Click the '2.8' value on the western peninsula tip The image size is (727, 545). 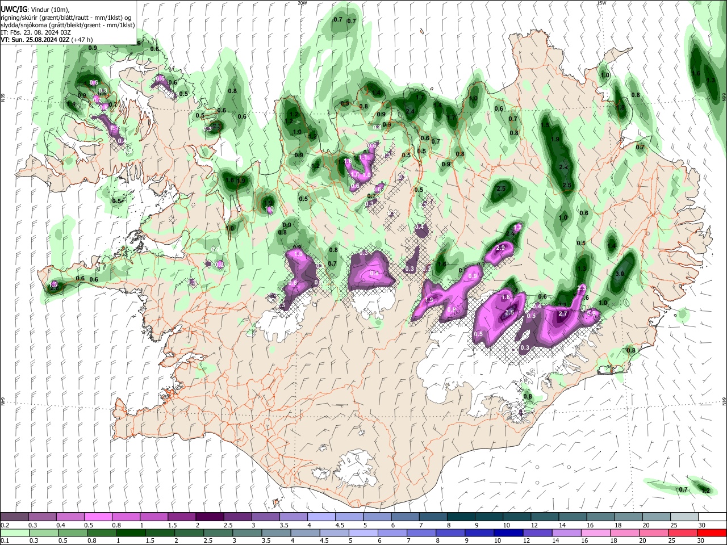[55, 288]
